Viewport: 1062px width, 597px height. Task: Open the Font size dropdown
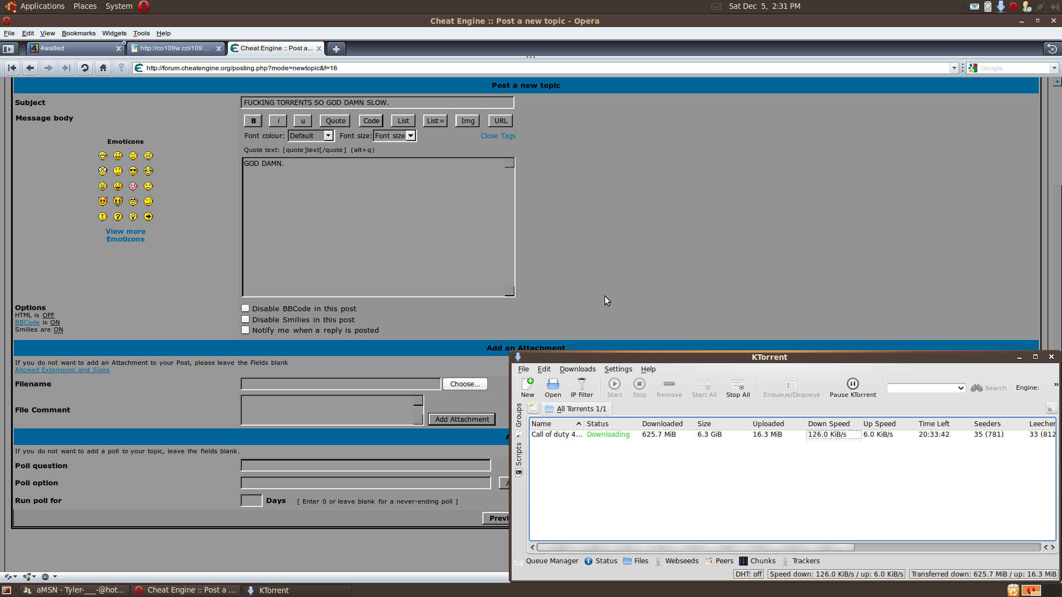tap(395, 136)
